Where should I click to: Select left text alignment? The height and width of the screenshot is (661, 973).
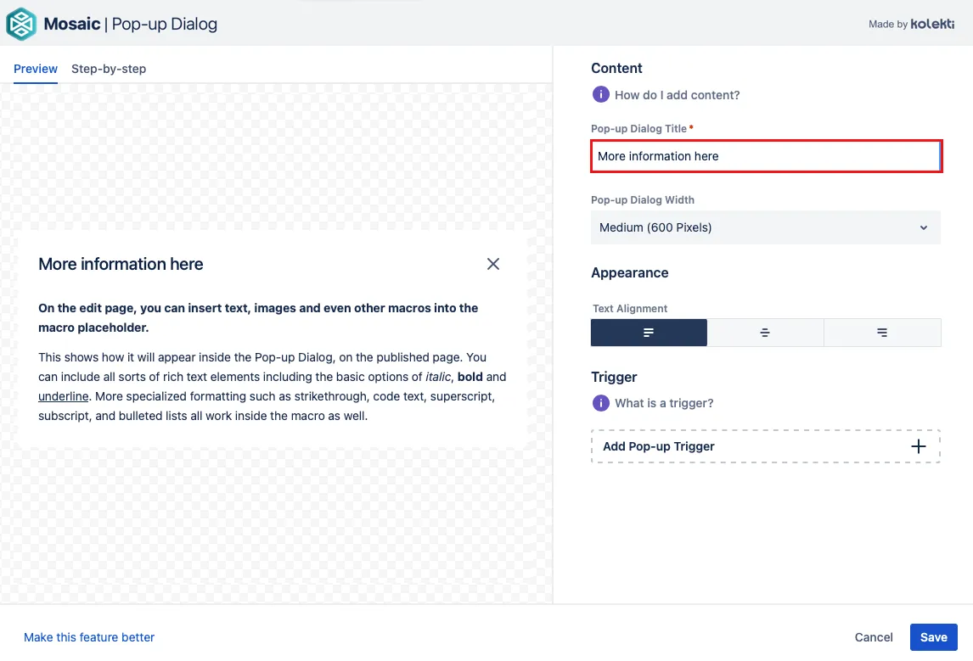pos(649,333)
